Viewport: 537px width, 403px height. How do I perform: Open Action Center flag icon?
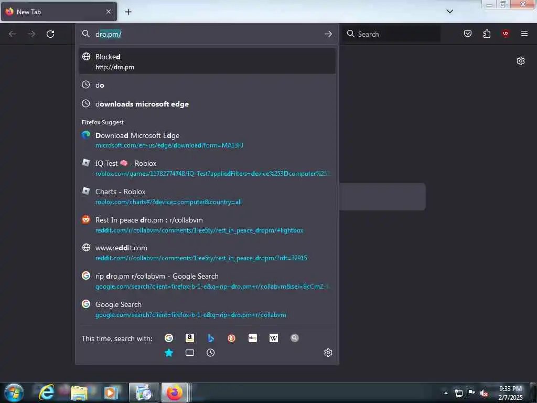click(471, 393)
